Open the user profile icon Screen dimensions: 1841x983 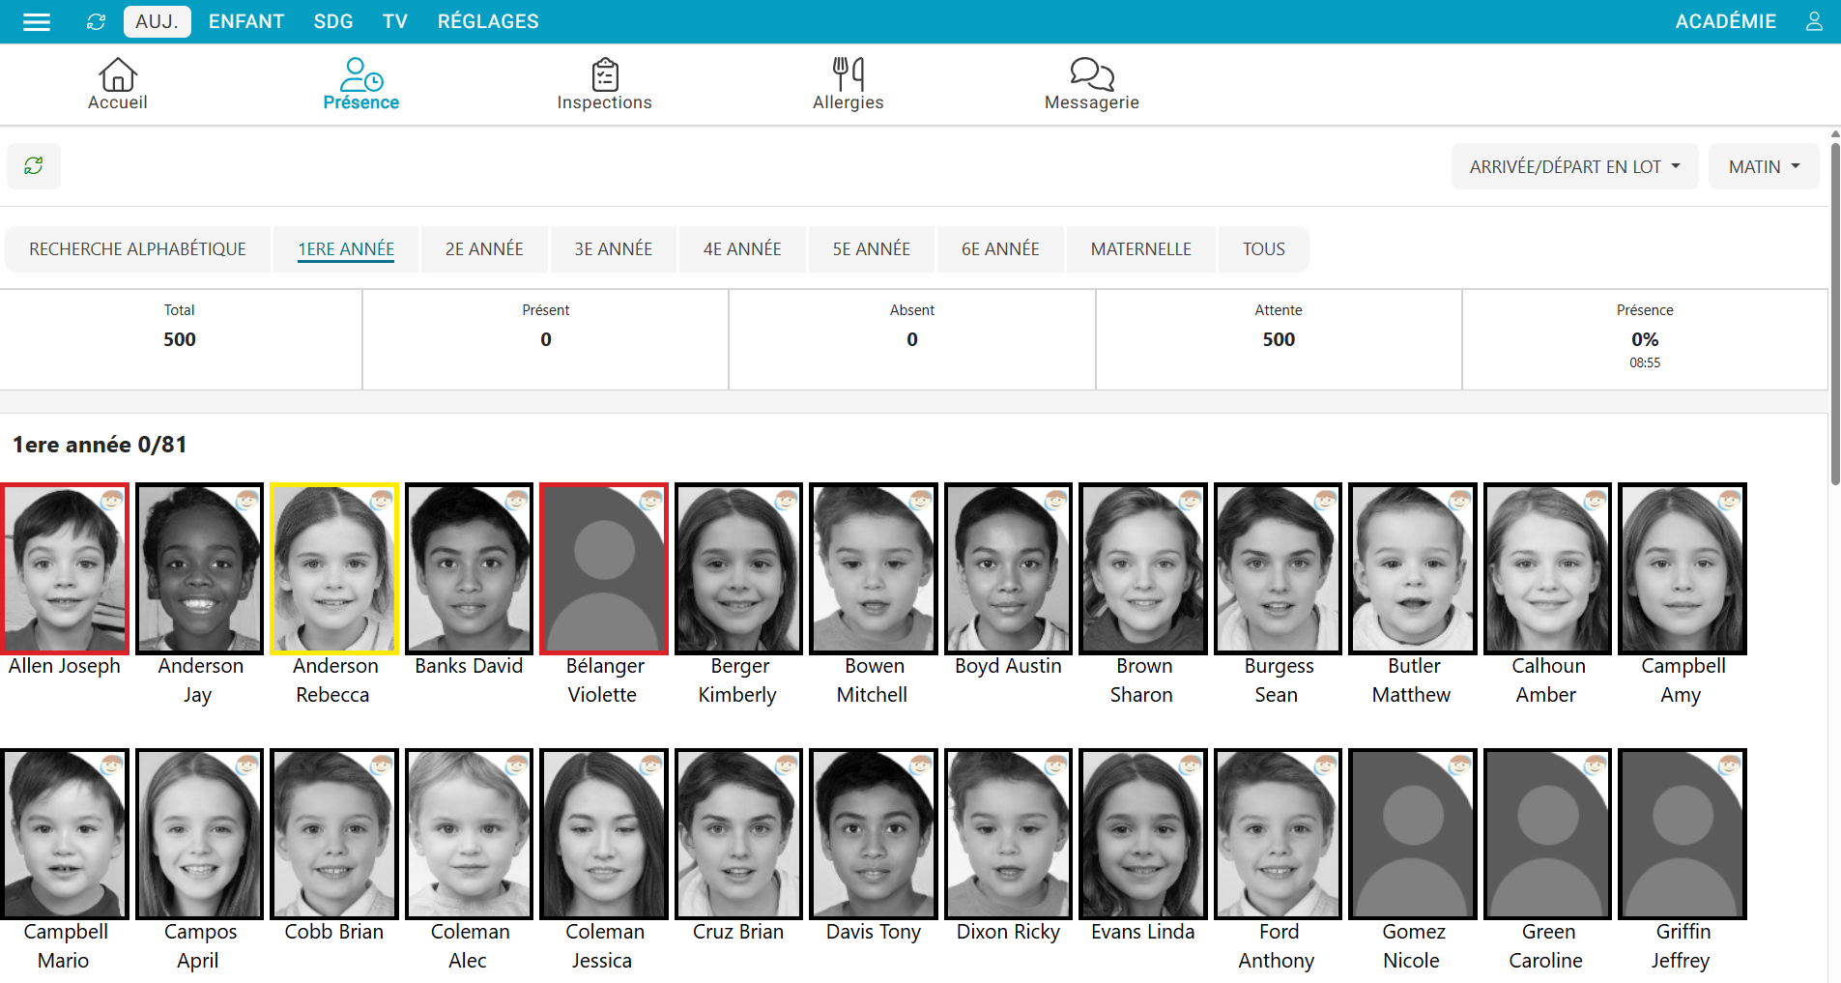tap(1814, 21)
